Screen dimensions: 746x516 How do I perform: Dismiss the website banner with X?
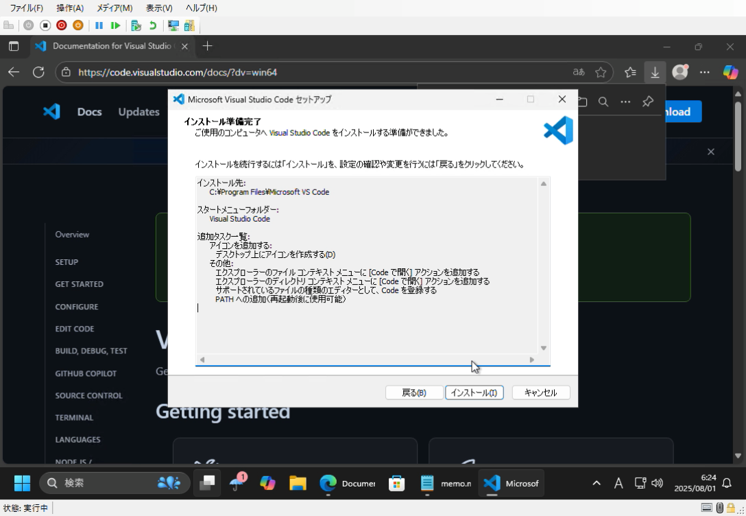point(711,152)
